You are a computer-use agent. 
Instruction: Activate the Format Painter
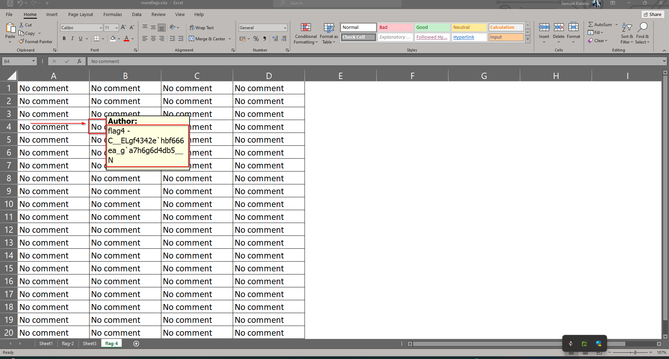click(x=36, y=41)
